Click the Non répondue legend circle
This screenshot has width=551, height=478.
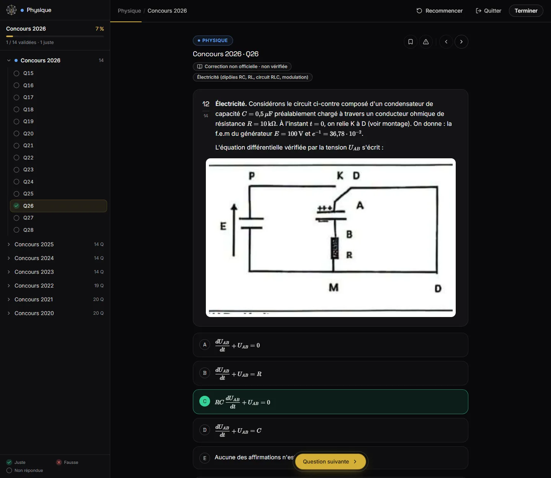(9, 470)
